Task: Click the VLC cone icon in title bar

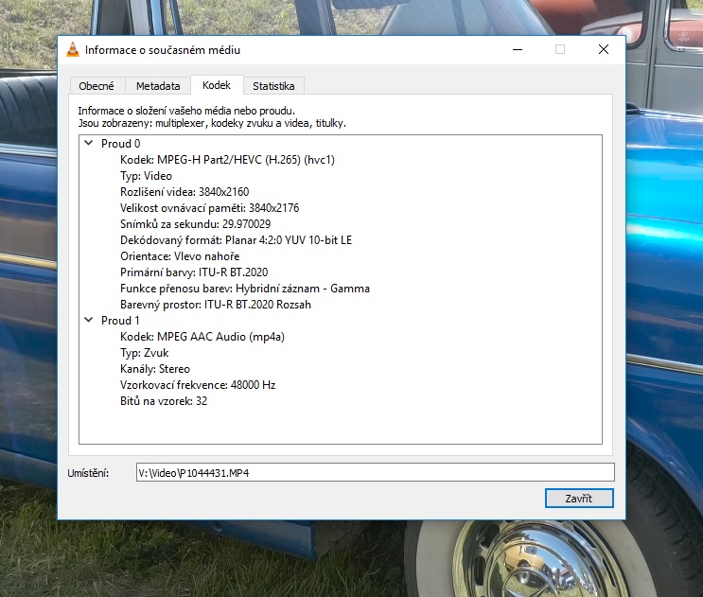Action: coord(72,49)
